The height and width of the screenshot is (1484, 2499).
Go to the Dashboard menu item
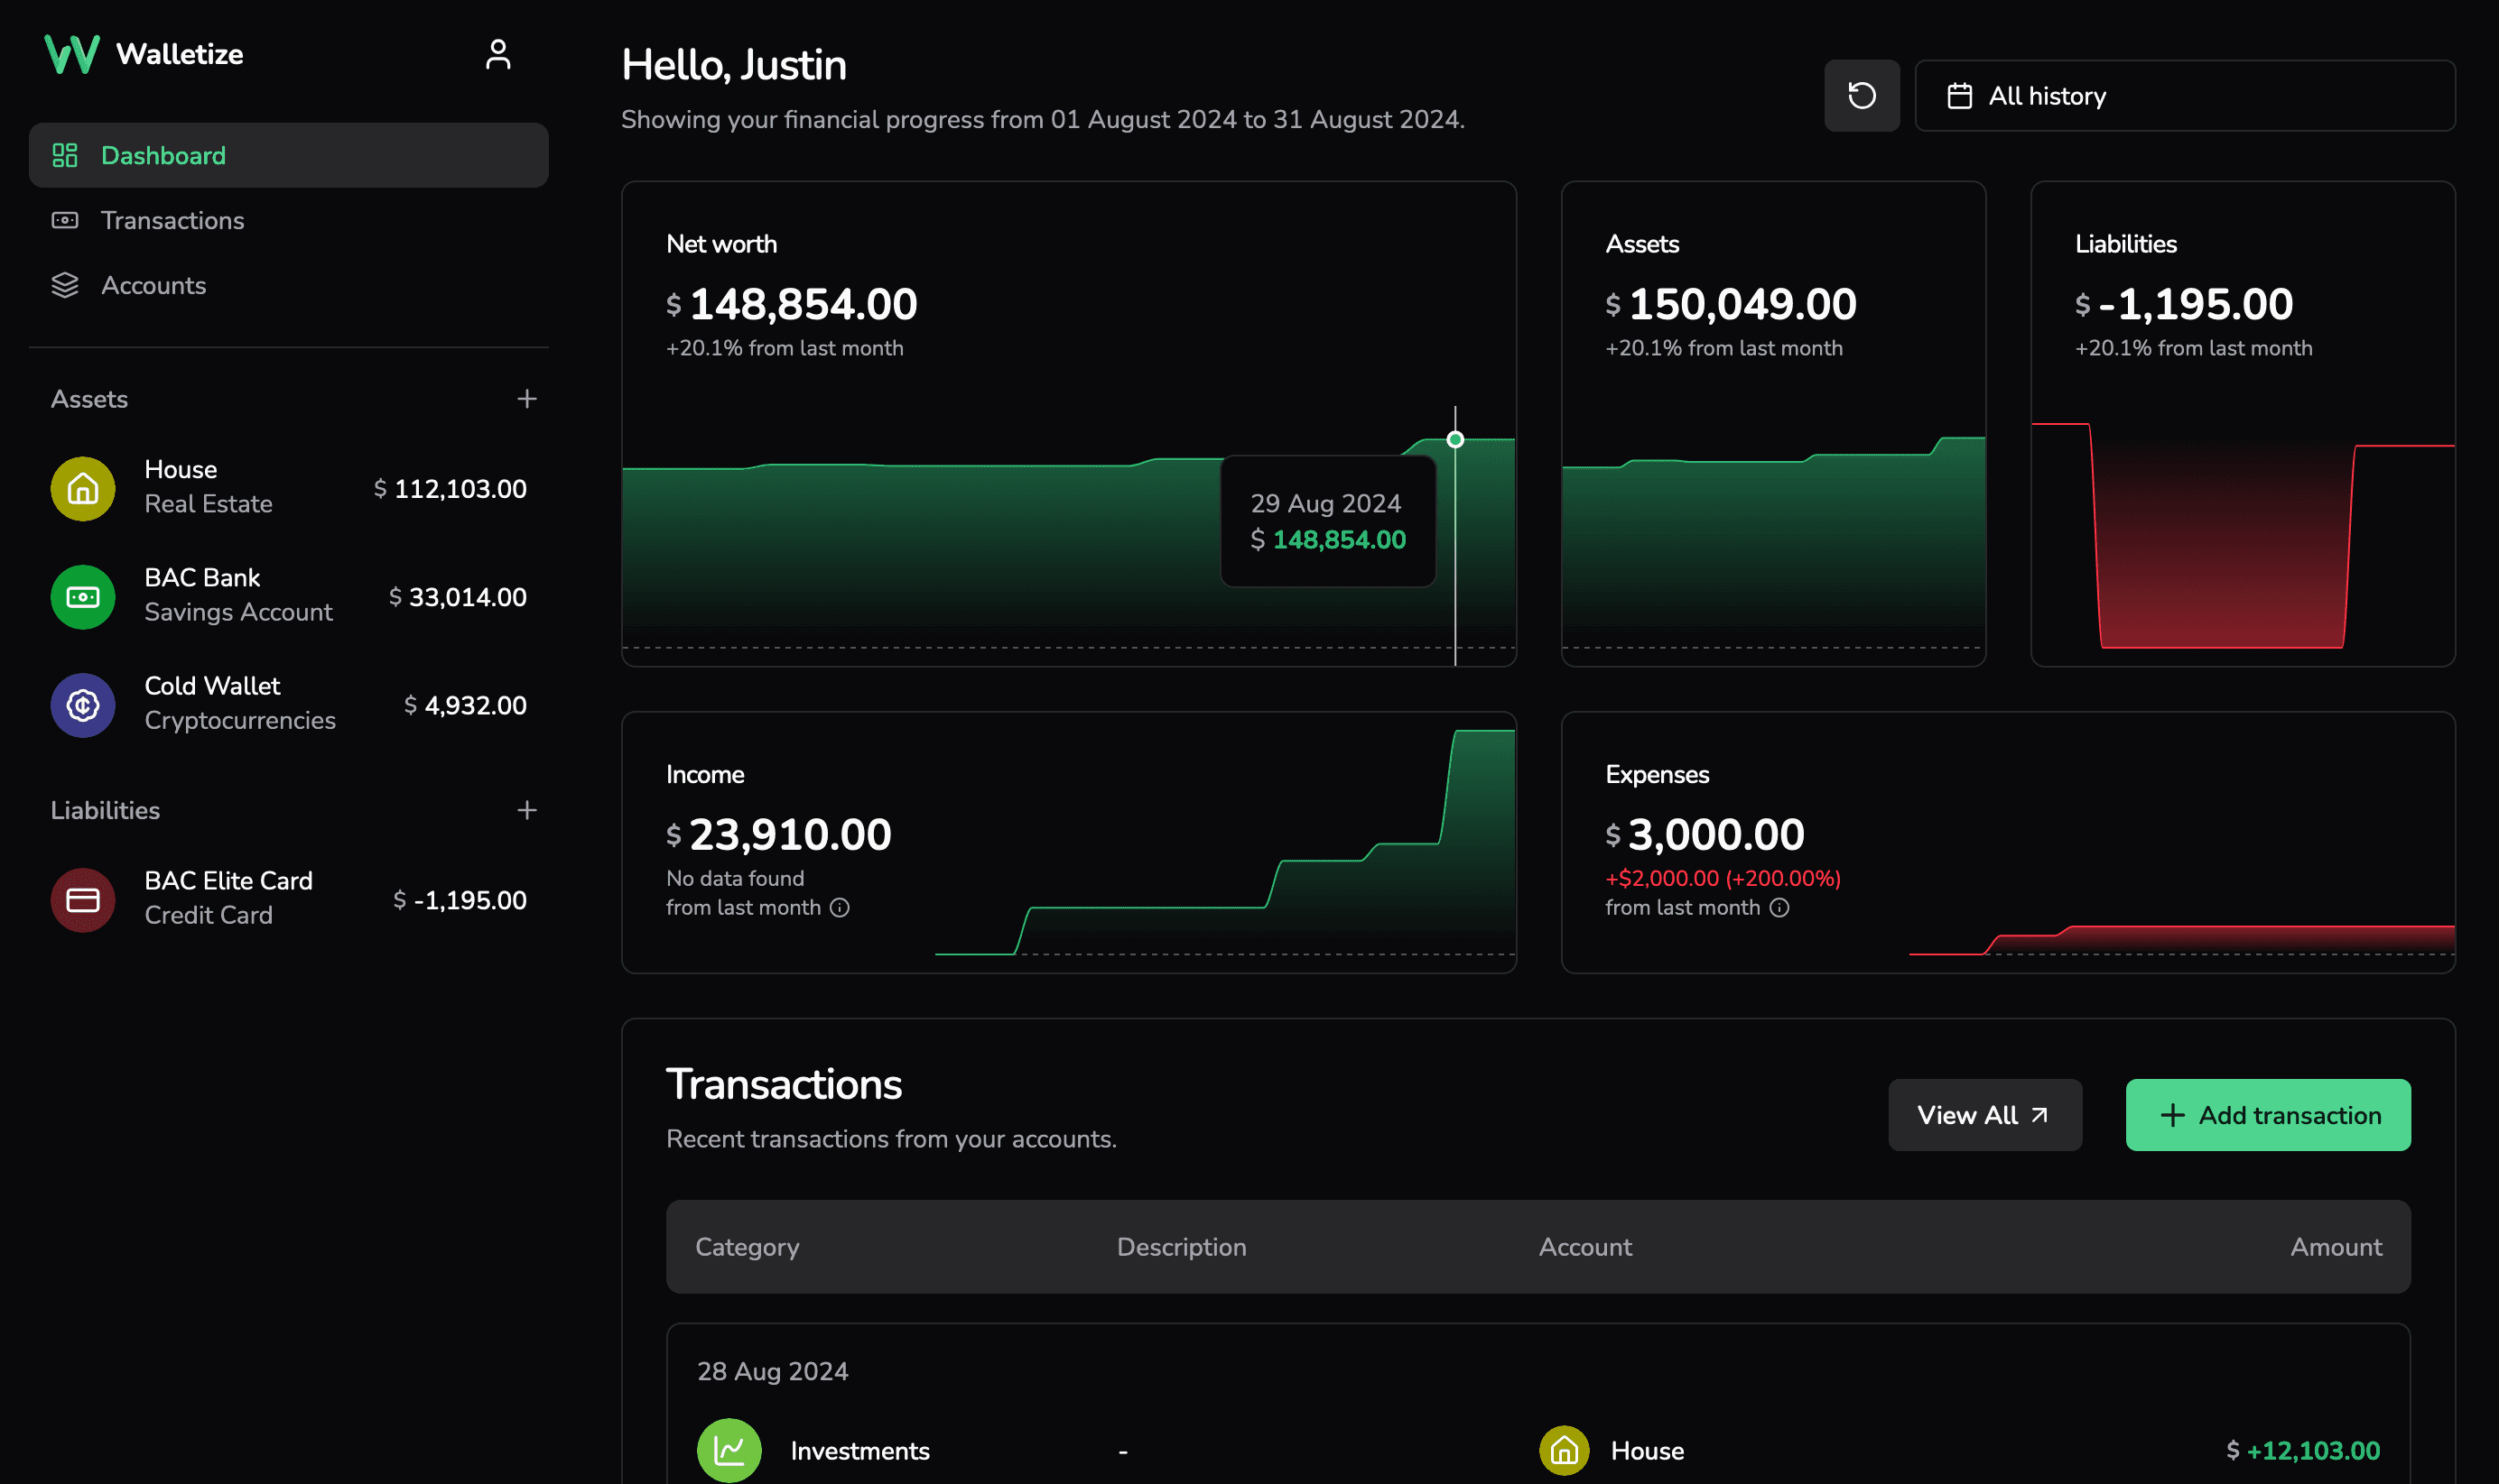[288, 155]
